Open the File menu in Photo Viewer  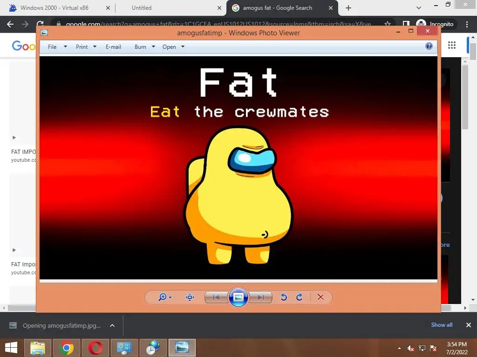pos(52,47)
